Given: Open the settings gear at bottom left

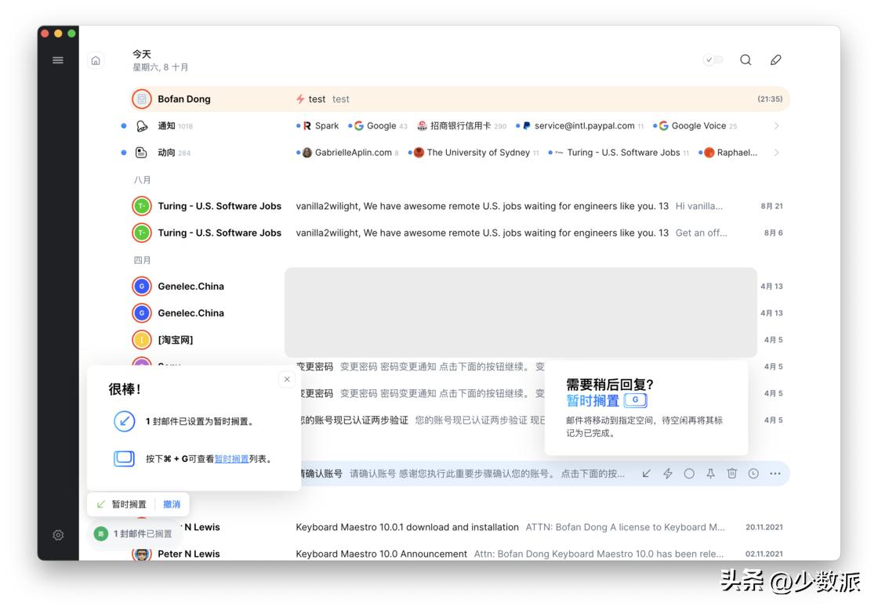Looking at the screenshot, I should pyautogui.click(x=57, y=535).
